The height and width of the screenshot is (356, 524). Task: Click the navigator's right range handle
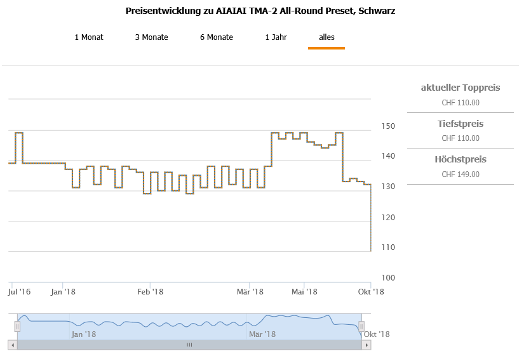pyautogui.click(x=361, y=326)
